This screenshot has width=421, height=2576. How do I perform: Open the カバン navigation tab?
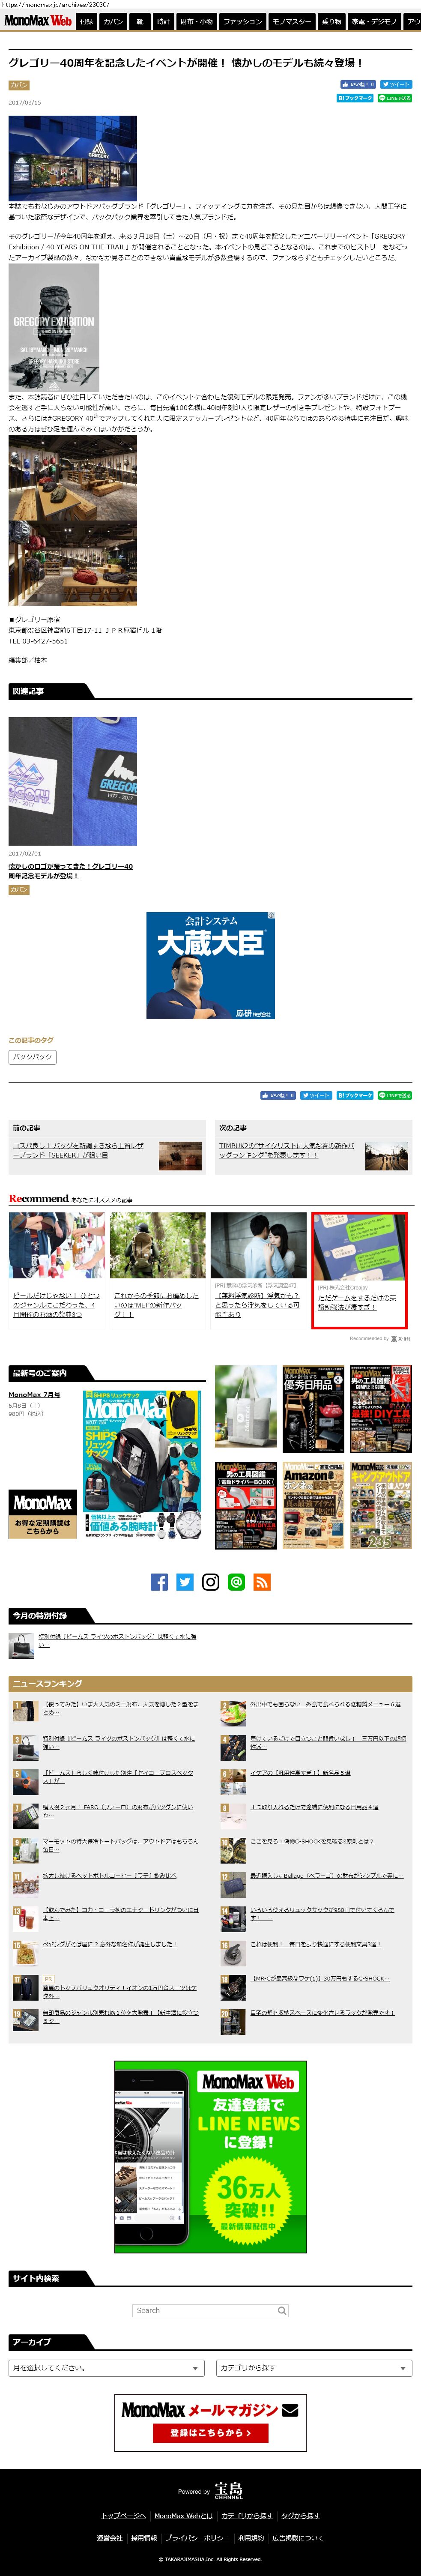[113, 21]
